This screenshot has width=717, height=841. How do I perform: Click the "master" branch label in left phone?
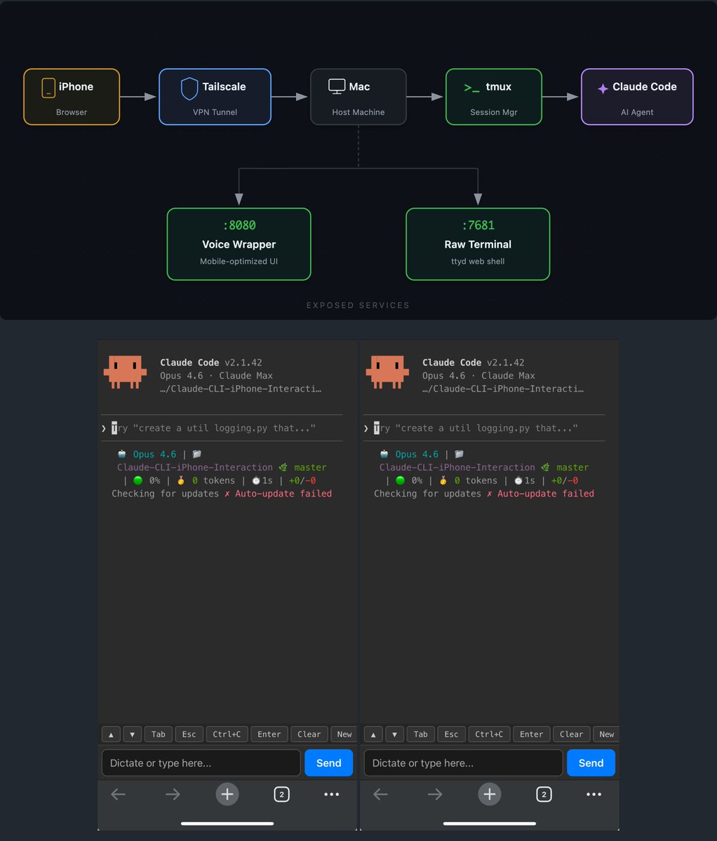point(310,467)
